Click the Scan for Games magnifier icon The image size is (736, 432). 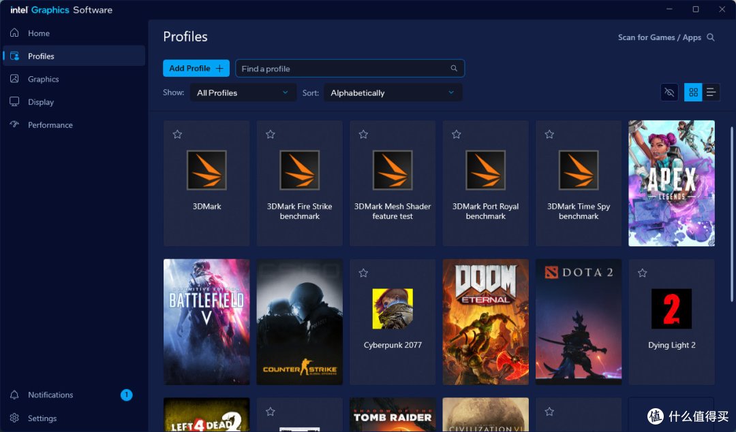tap(711, 37)
